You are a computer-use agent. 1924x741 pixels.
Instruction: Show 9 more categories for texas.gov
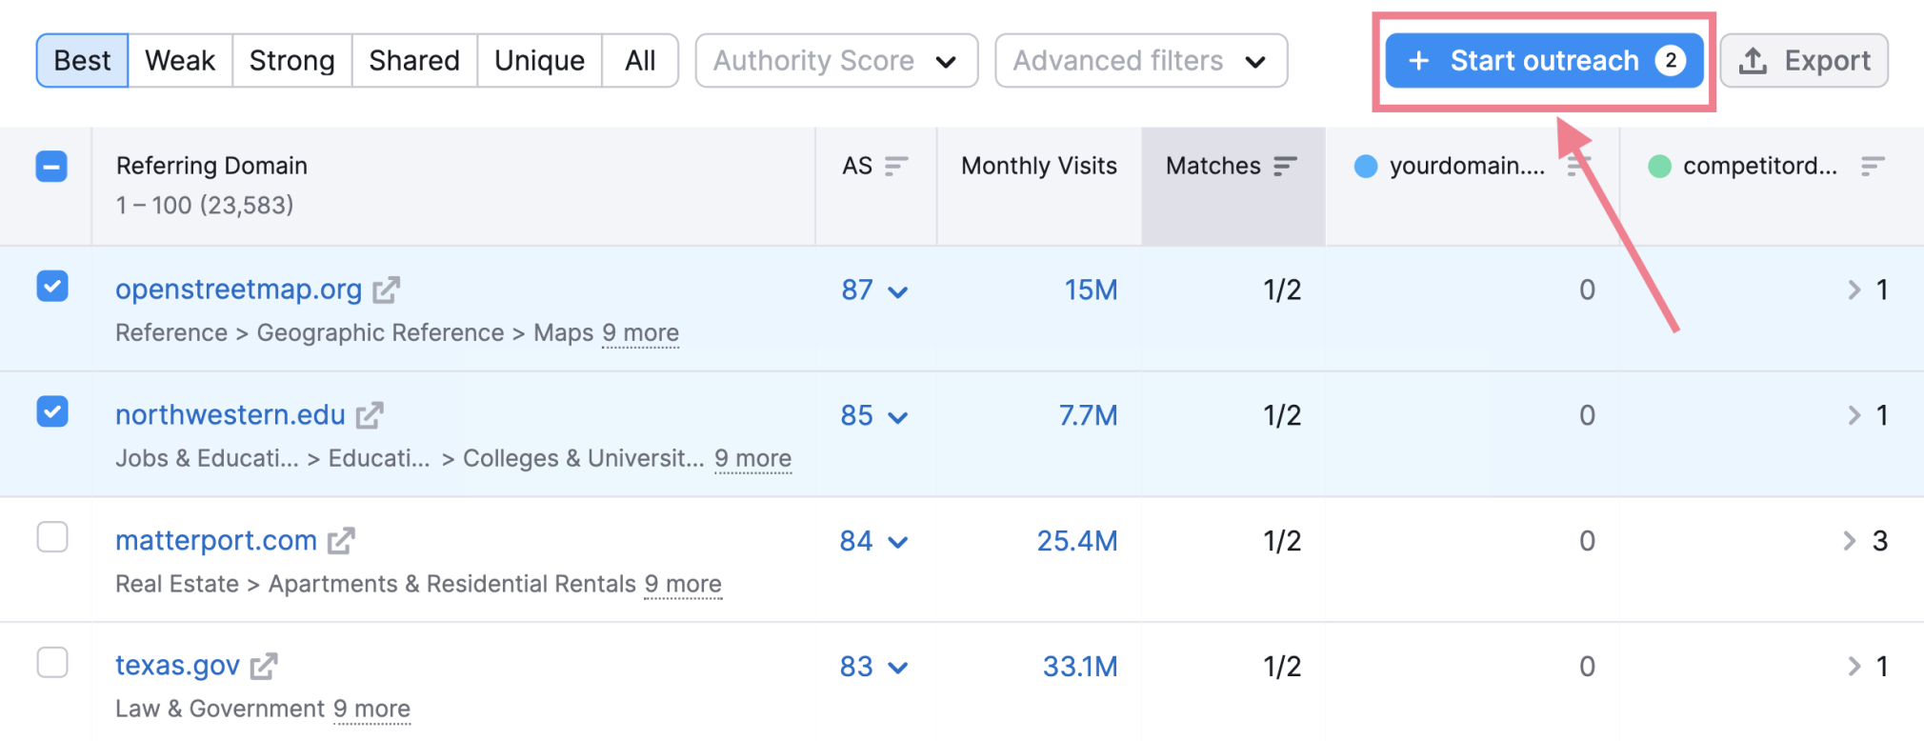[x=371, y=710]
